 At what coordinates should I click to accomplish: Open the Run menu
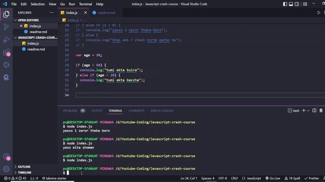(x=72, y=4)
